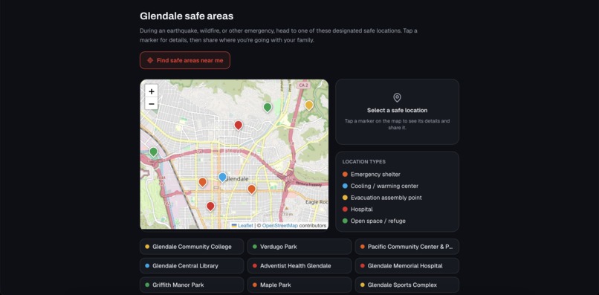Choose Glendale Community College from the list
The width and height of the screenshot is (599, 295).
pos(192,247)
